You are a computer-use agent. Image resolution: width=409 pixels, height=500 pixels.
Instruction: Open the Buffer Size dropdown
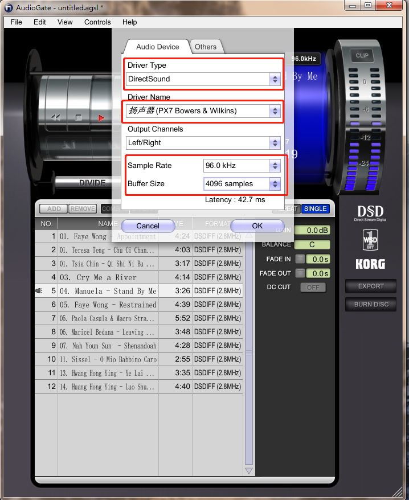[x=242, y=184]
